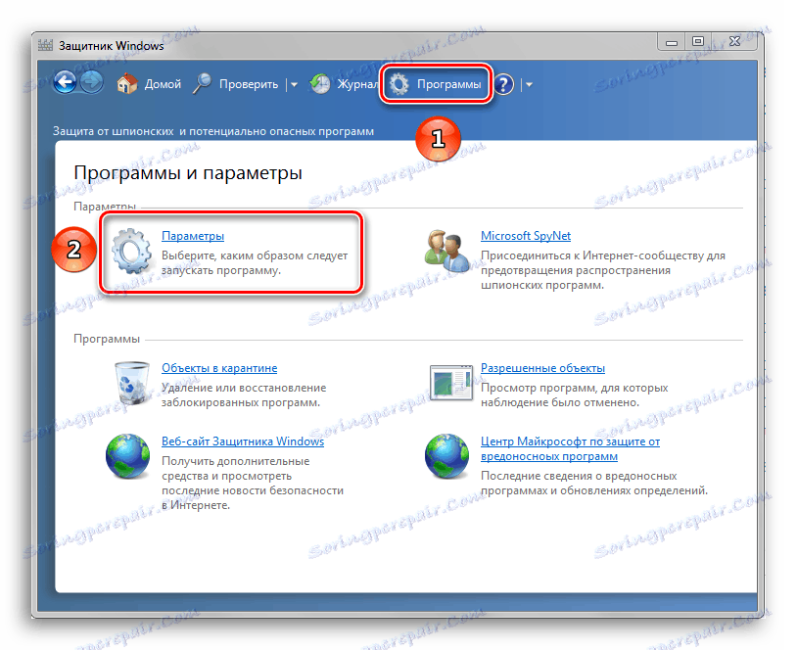
Task: Click text 'Присоединиться к Интернет-сообществу для'
Action: 603,255
